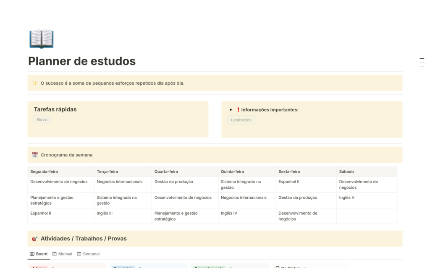Click the table of contents outline on right edge

pos(422,62)
